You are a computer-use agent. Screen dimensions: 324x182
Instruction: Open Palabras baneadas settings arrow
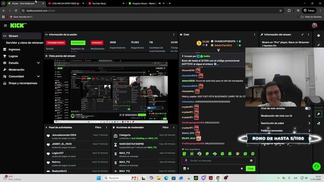click(x=309, y=131)
